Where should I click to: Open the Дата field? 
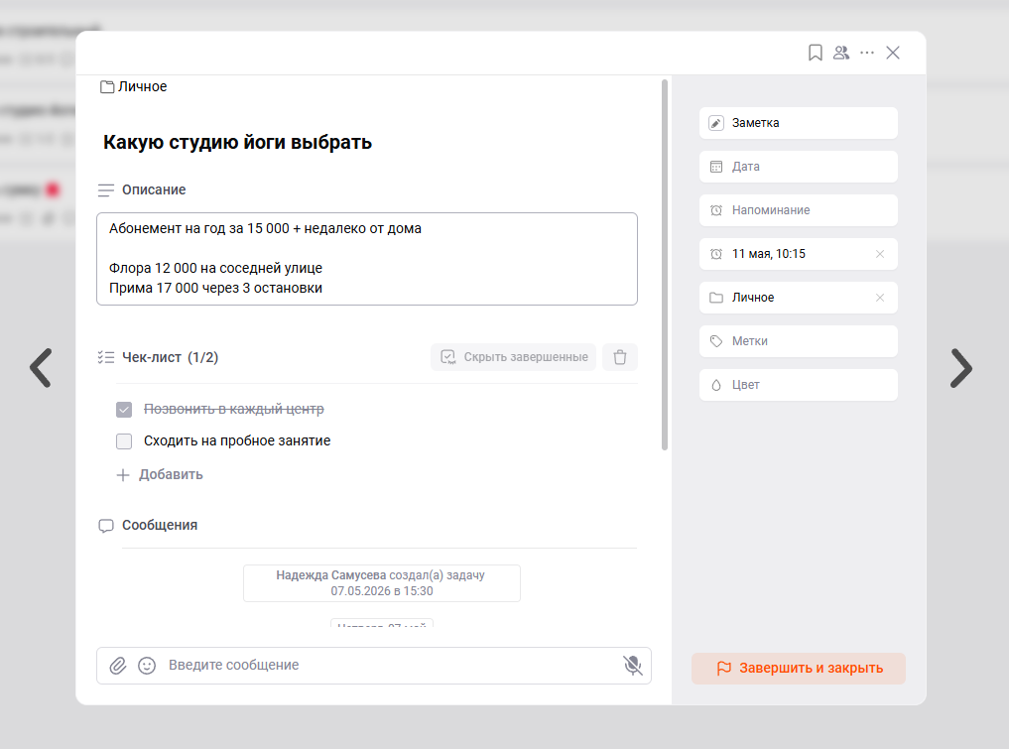click(798, 167)
